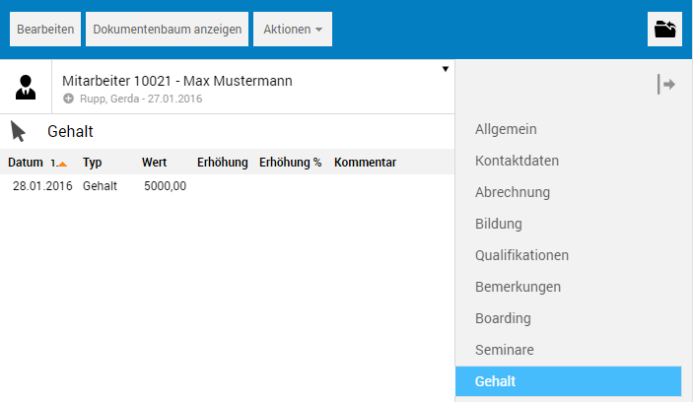Switch to Qualifikationen section

click(x=521, y=255)
